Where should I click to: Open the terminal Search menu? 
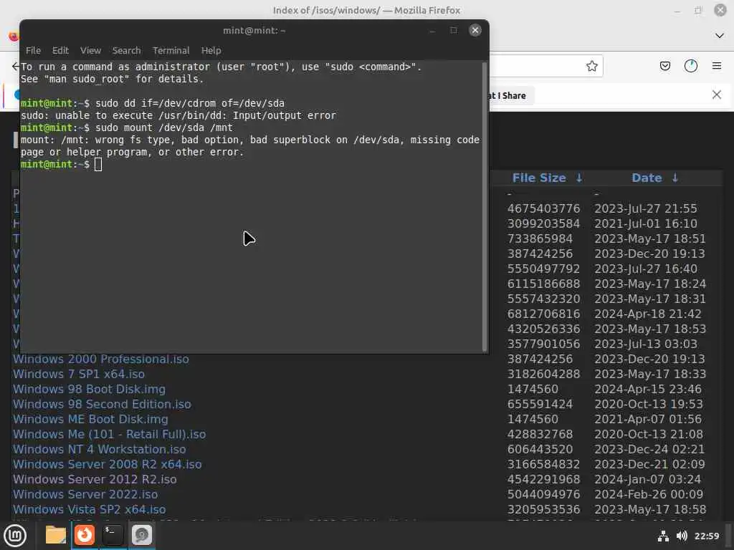coord(126,51)
